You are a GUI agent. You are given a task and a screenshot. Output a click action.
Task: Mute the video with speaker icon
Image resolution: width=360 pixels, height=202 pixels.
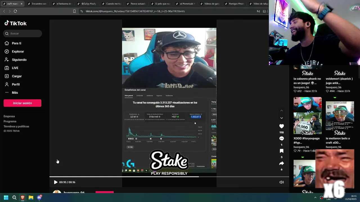coord(282,182)
